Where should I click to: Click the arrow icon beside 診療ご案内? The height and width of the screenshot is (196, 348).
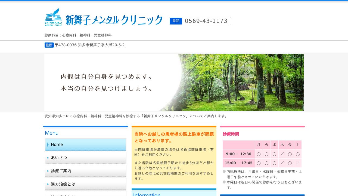click(48, 171)
